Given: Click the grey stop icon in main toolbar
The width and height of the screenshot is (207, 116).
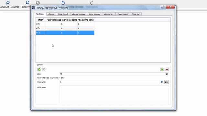Looking at the screenshot, I should click(38, 3).
